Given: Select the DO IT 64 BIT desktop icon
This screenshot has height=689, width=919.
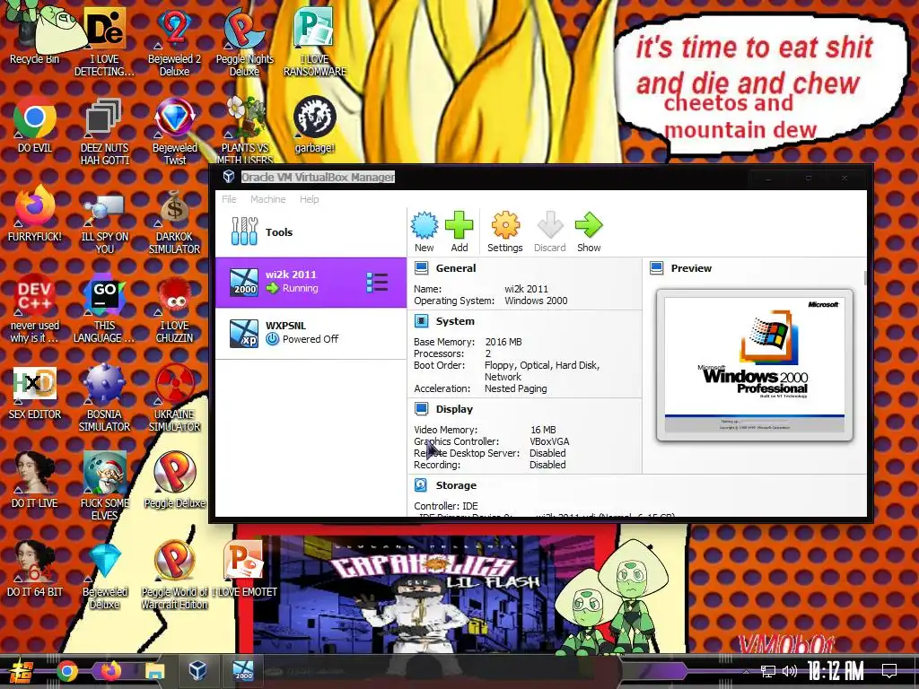Looking at the screenshot, I should click(x=35, y=568).
